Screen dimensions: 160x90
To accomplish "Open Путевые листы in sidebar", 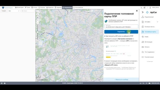I will point(149,27).
